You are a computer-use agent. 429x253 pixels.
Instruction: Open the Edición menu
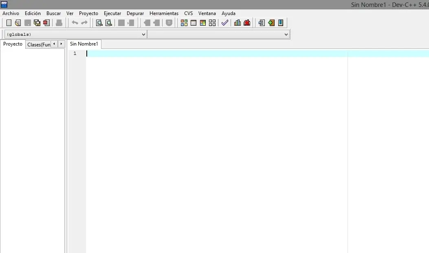[33, 13]
